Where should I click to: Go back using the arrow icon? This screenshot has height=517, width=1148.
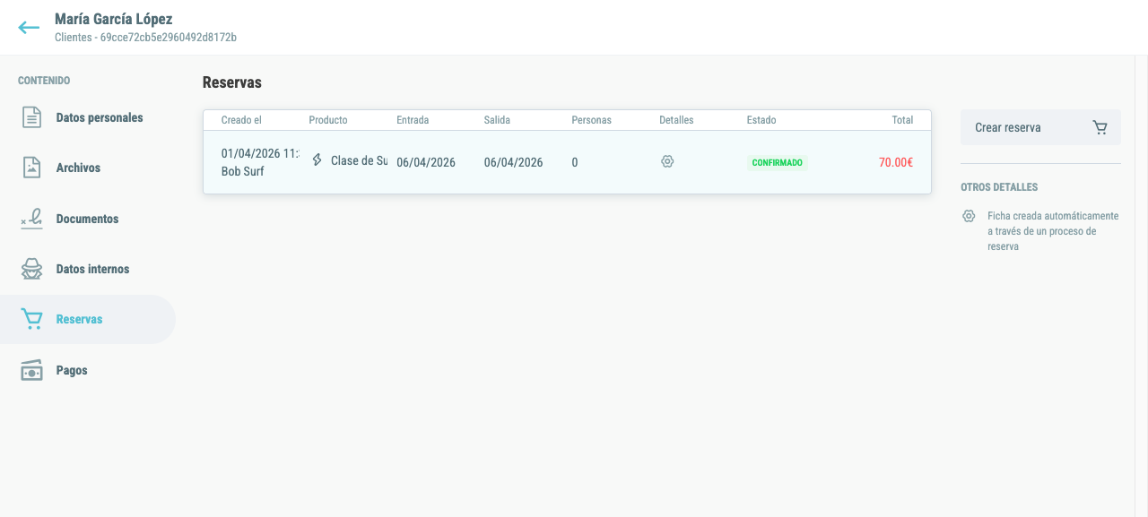[x=29, y=28]
